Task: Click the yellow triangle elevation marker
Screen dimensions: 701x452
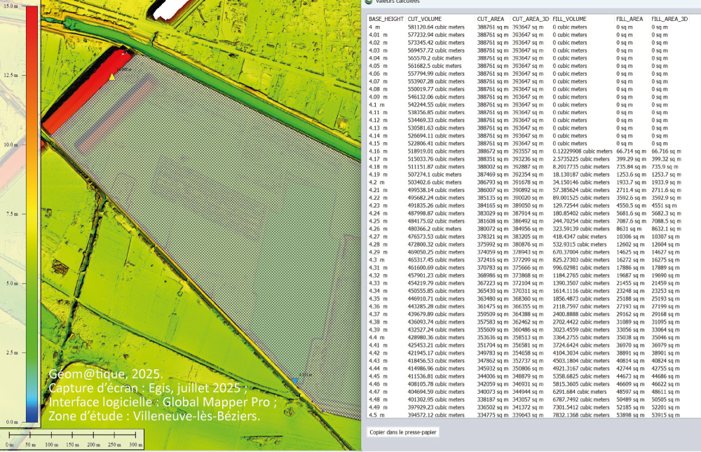Action: click(111, 76)
